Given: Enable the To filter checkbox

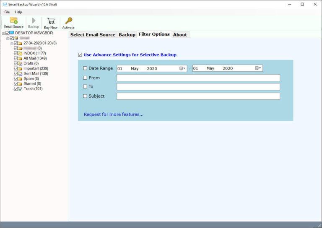Looking at the screenshot, I should click(85, 87).
